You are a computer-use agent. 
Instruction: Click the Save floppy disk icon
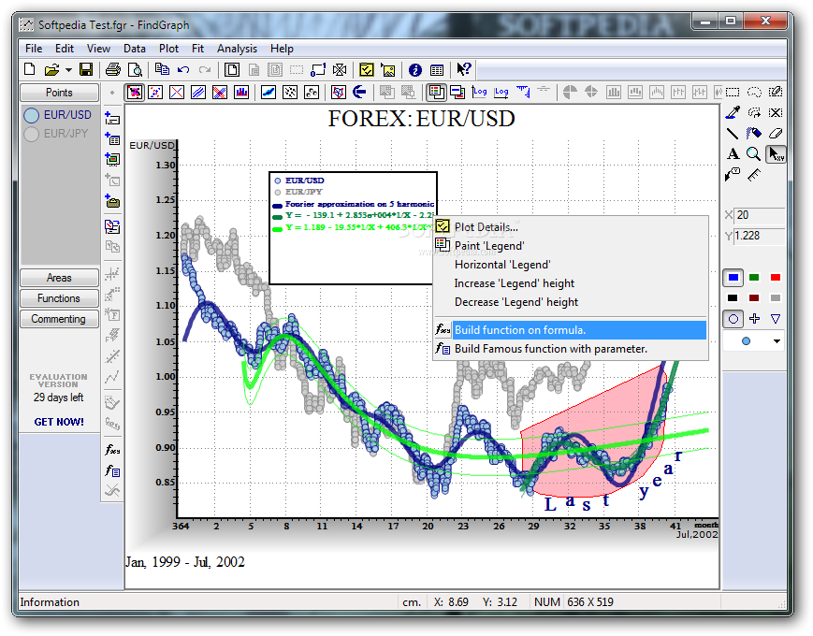pyautogui.click(x=85, y=69)
